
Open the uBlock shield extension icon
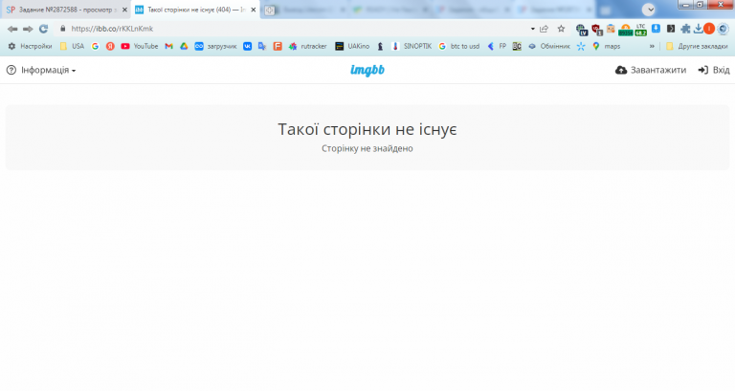pos(596,30)
